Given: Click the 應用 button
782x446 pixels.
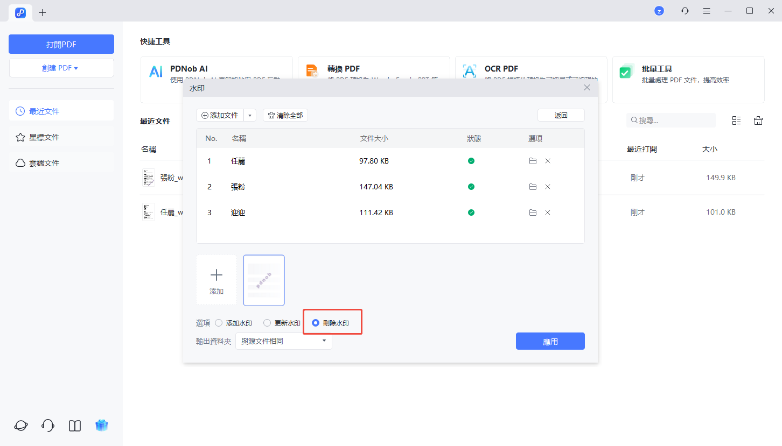Looking at the screenshot, I should point(550,341).
